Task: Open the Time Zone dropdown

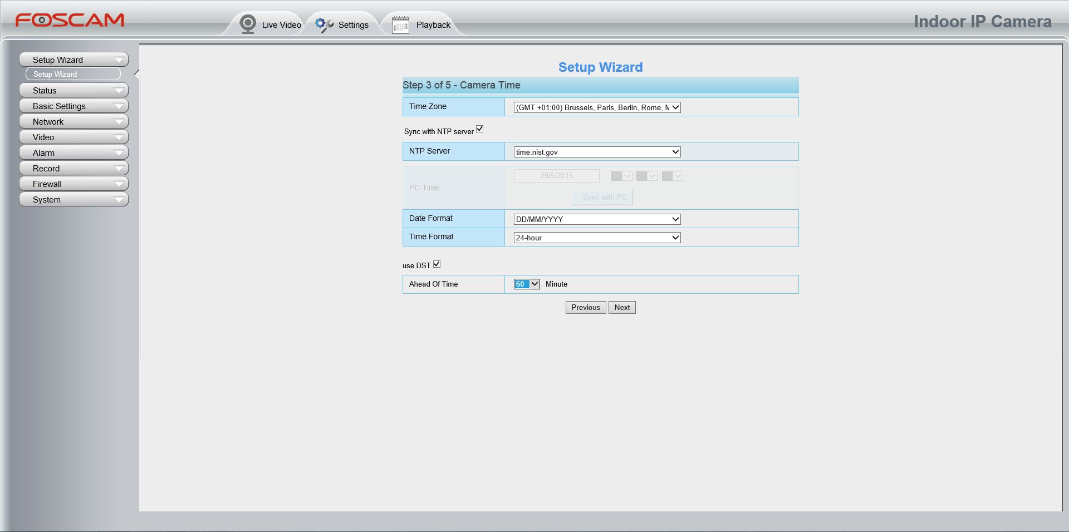Action: pyautogui.click(x=597, y=107)
